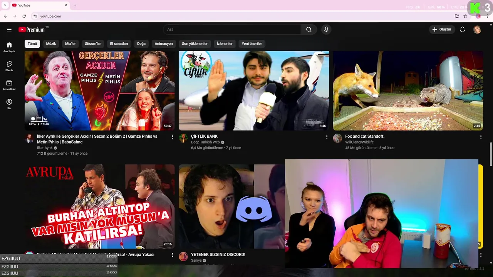Play the fox and cat video thumbnail
493x277 pixels.
click(408, 91)
